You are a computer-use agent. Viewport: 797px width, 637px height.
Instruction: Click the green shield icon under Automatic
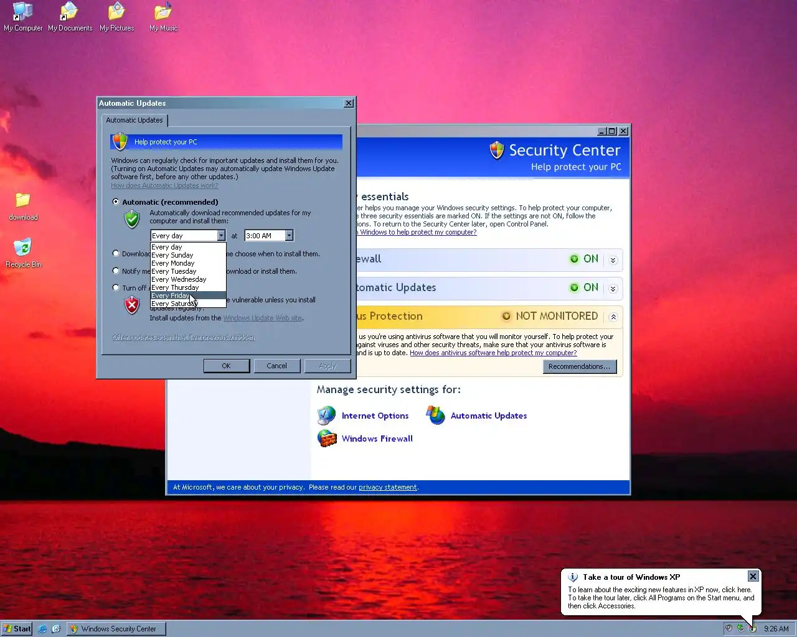(x=131, y=219)
